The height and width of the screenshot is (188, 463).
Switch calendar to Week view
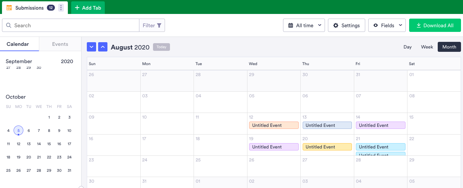(427, 47)
